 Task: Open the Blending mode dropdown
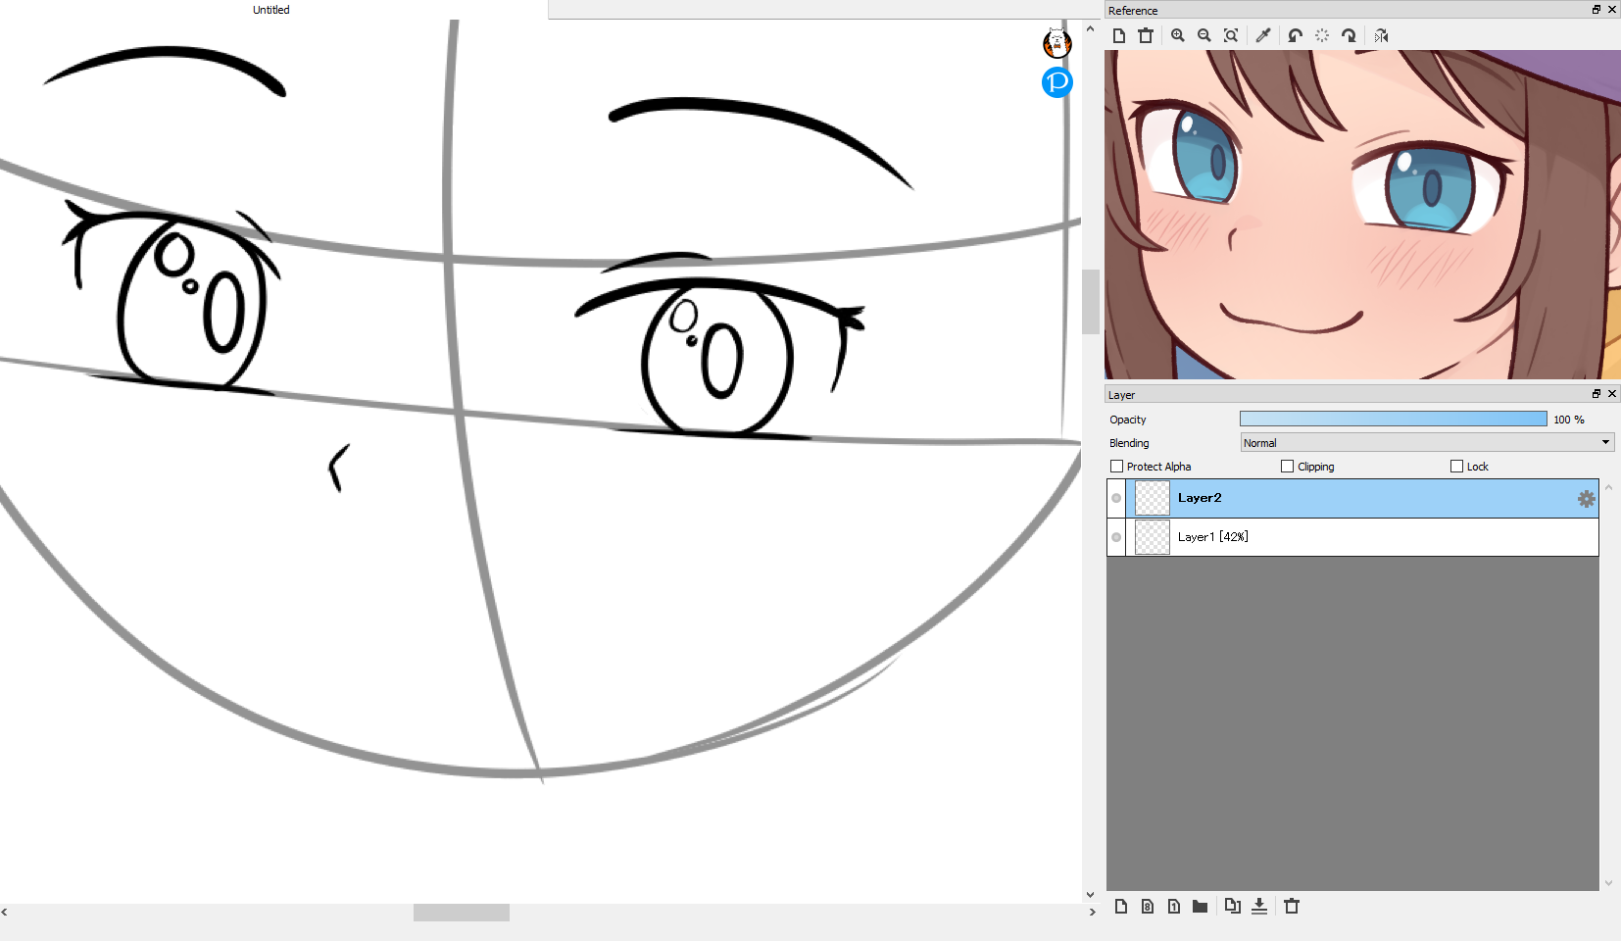[1427, 443]
